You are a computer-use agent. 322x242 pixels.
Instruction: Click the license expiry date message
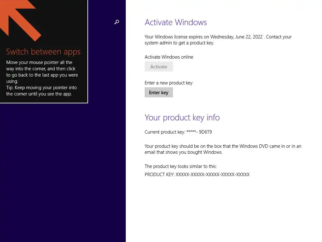coord(218,40)
